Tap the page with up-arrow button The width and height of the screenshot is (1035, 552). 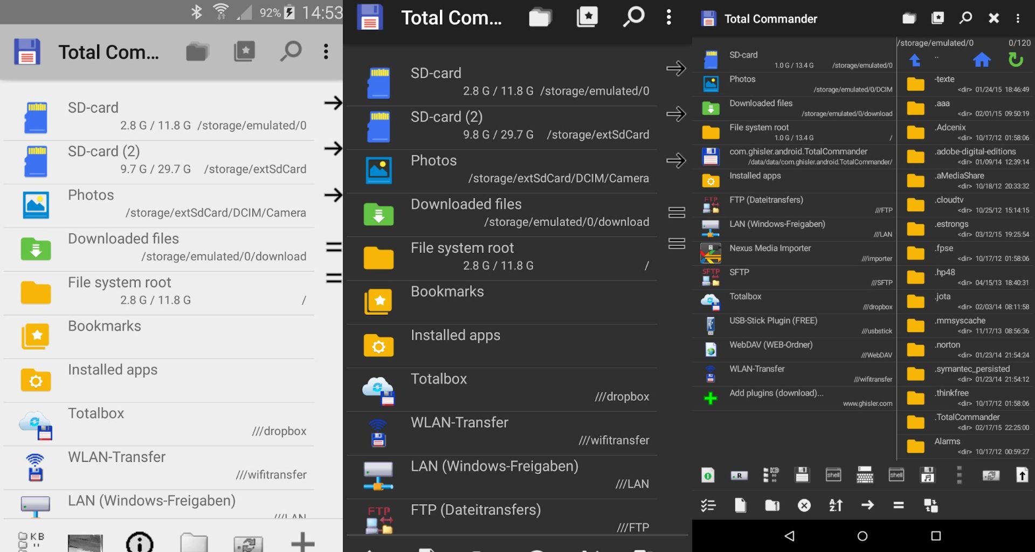(1022, 475)
